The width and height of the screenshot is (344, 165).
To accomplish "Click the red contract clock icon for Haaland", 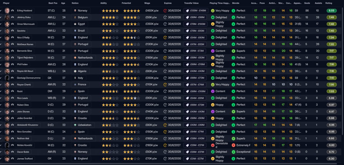I will point(165,11).
